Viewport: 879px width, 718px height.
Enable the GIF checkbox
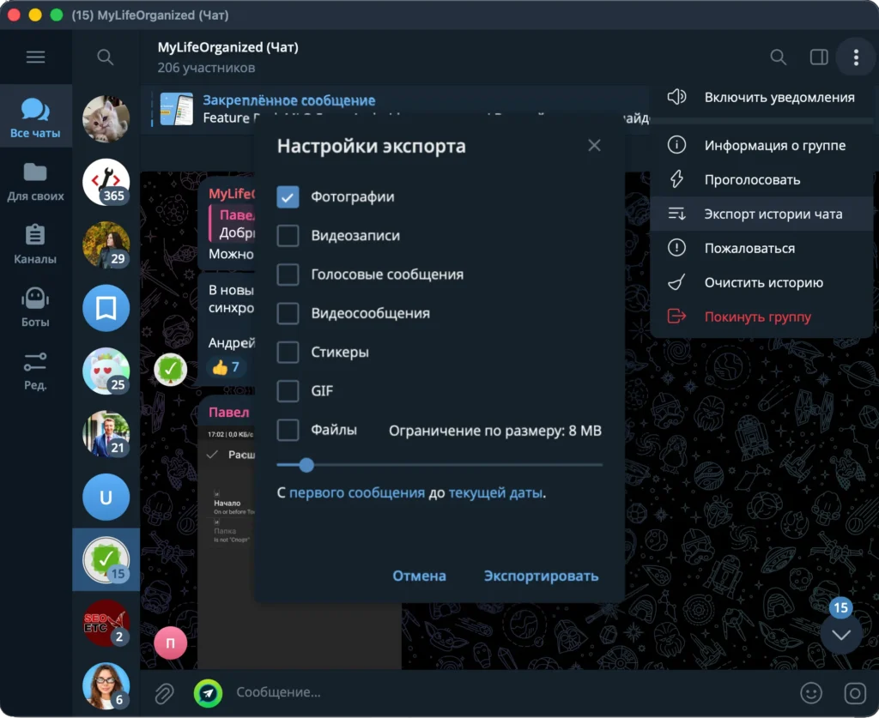pos(288,391)
